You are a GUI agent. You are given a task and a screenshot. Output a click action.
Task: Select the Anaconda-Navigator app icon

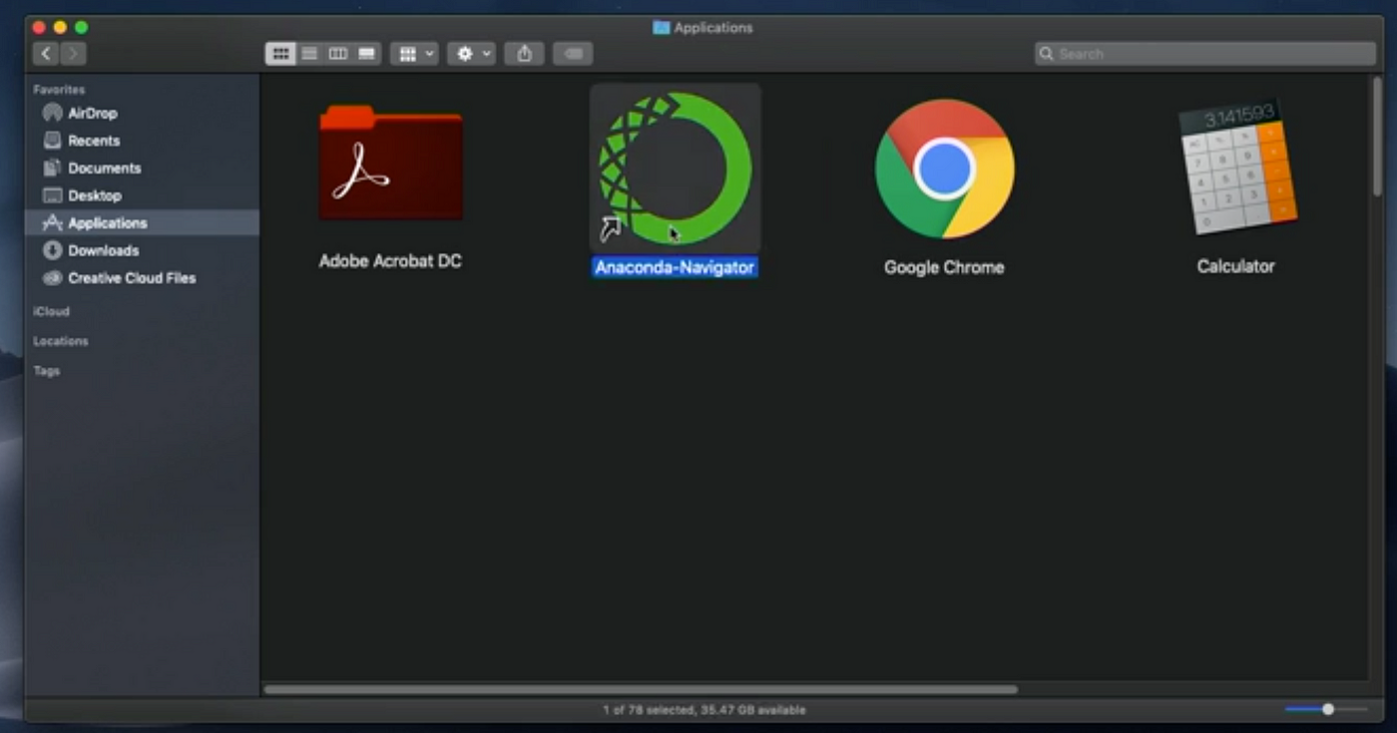pyautogui.click(x=676, y=168)
